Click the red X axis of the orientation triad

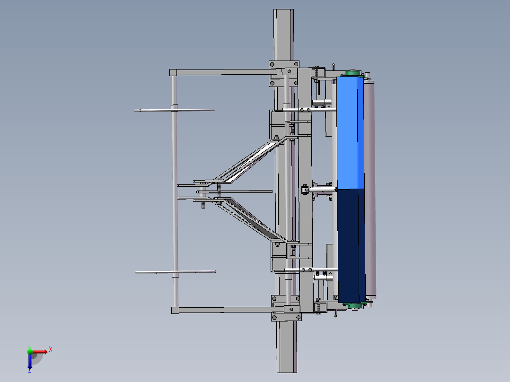40,352
